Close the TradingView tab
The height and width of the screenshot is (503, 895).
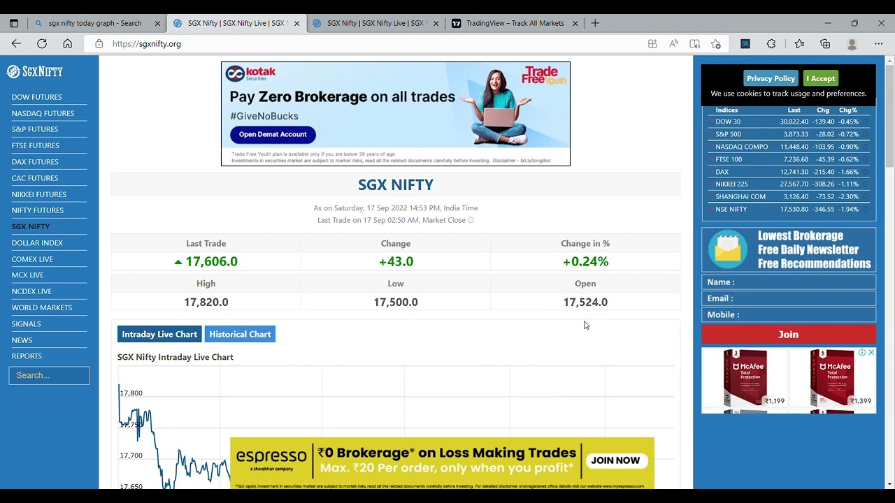(575, 23)
